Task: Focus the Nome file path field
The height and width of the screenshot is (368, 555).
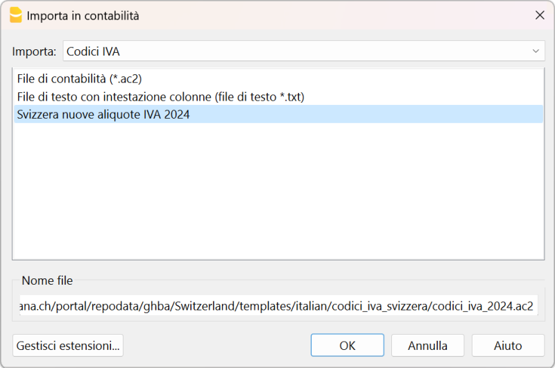Action: [277, 307]
